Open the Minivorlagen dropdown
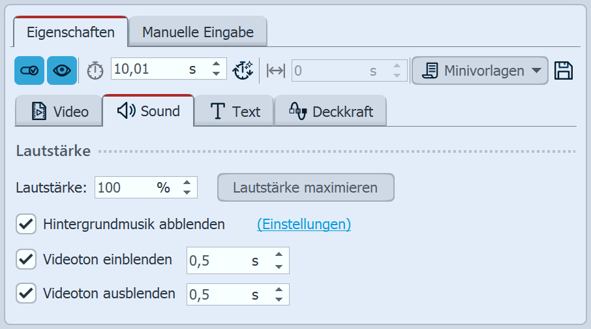The height and width of the screenshot is (329, 591). click(x=479, y=70)
